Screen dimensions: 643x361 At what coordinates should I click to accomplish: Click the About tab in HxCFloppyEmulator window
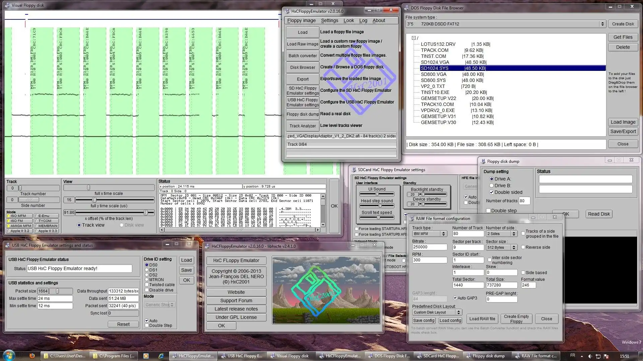pos(378,20)
